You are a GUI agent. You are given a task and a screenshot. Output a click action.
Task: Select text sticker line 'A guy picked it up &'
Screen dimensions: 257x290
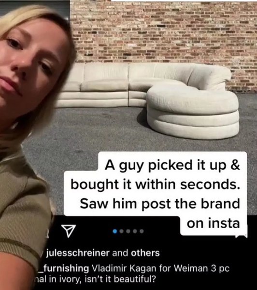tap(172, 165)
